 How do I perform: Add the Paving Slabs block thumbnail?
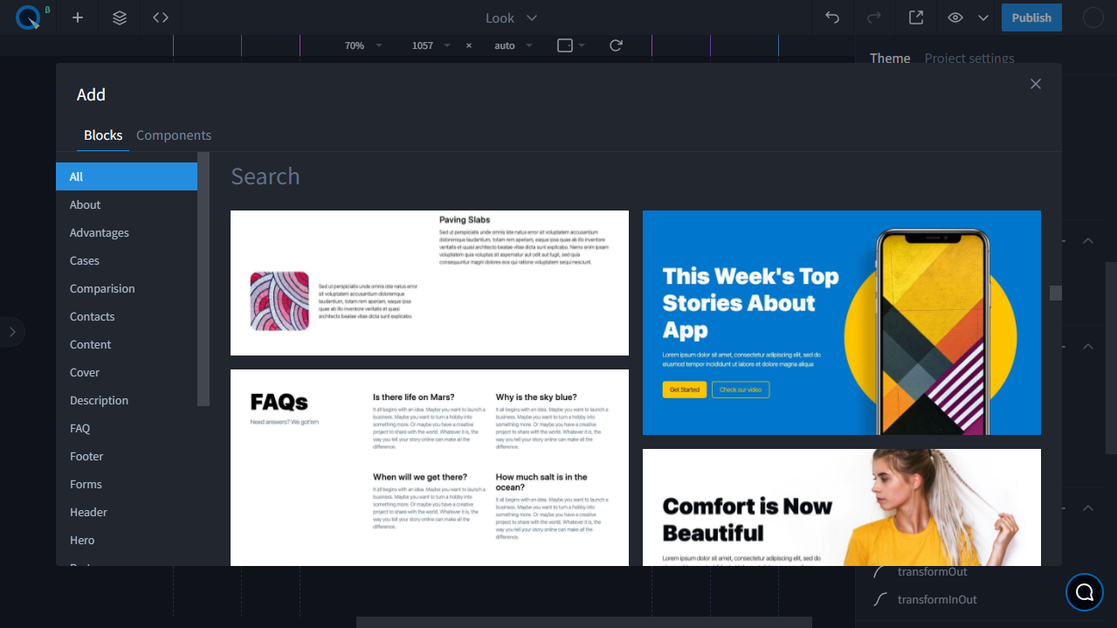point(430,283)
